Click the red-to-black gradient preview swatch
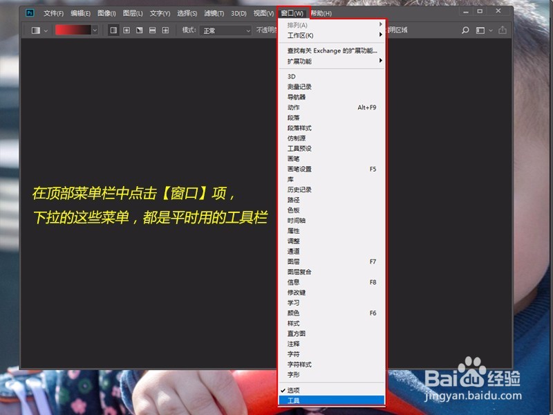 (x=73, y=30)
